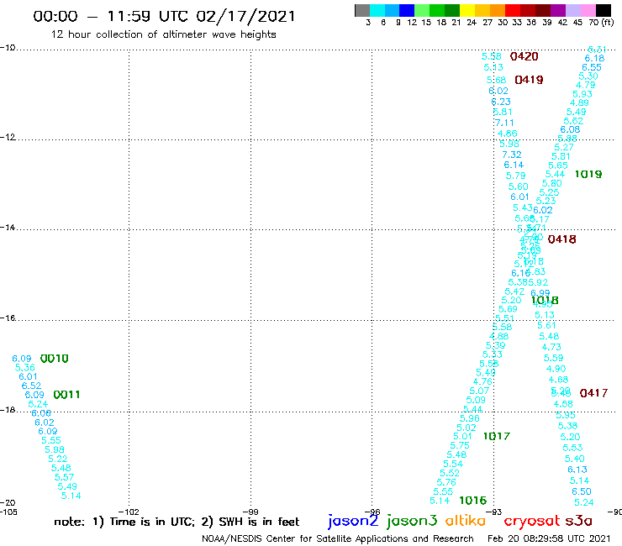The width and height of the screenshot is (622, 546).
Task: Click the 5.36 wave height value
Action: [25, 368]
